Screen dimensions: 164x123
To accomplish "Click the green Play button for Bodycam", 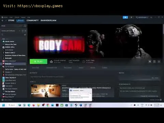I will (38, 61).
